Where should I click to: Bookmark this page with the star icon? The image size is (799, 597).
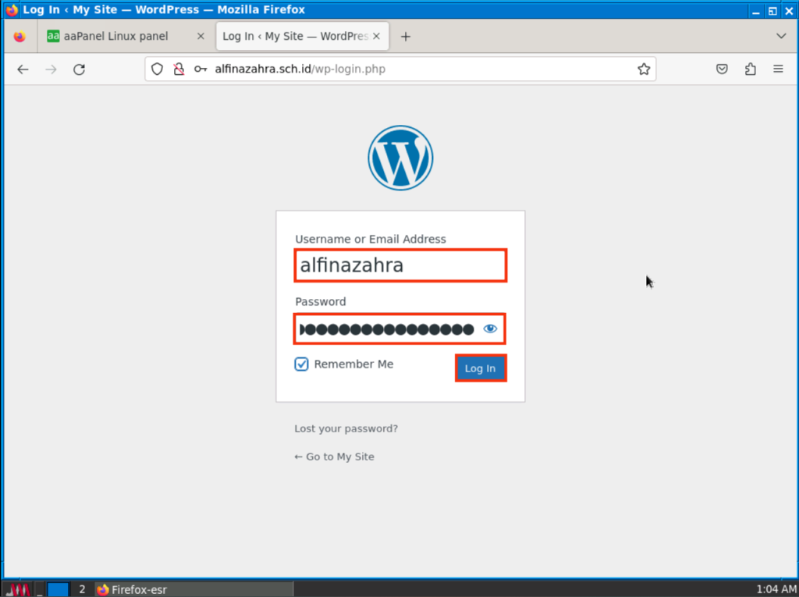(x=644, y=69)
